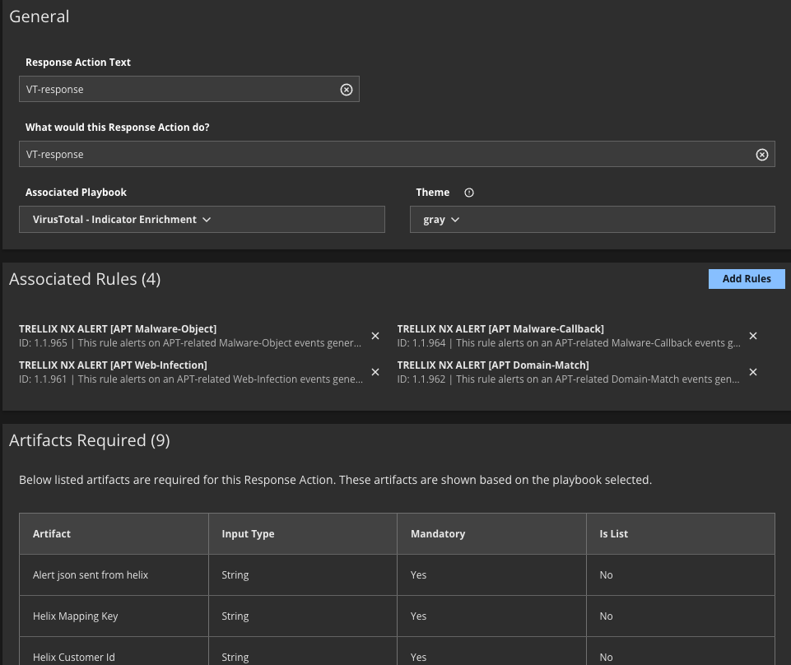Click the Is List column header
Screen dimensions: 791x665
coord(681,534)
